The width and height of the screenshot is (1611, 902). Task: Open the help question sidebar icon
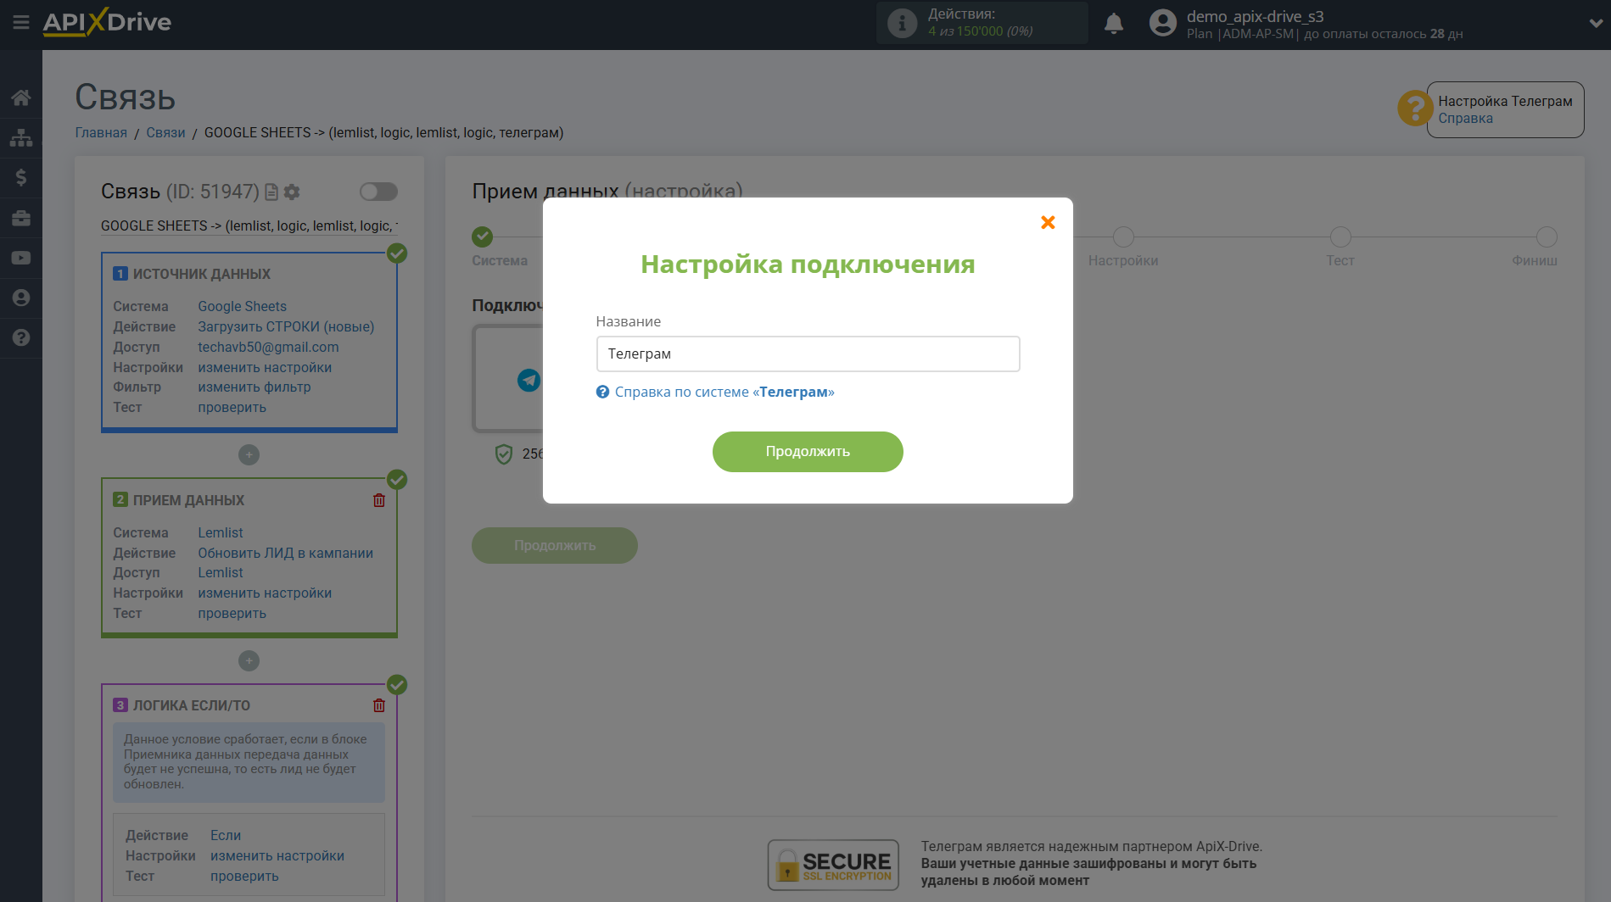21,337
